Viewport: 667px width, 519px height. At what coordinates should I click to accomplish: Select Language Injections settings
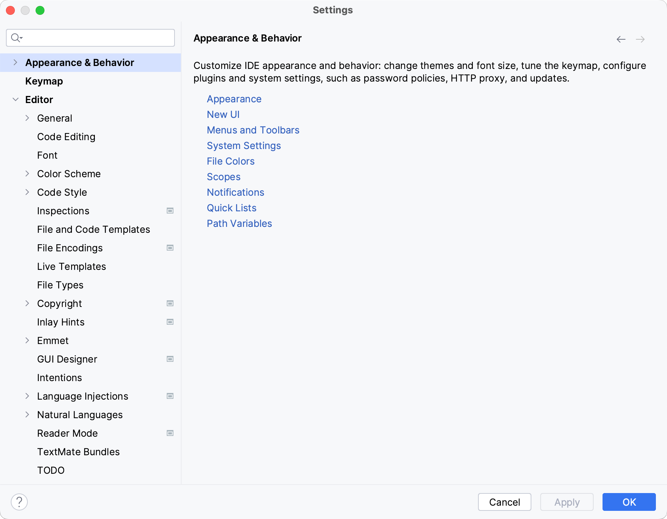pyautogui.click(x=90, y=396)
